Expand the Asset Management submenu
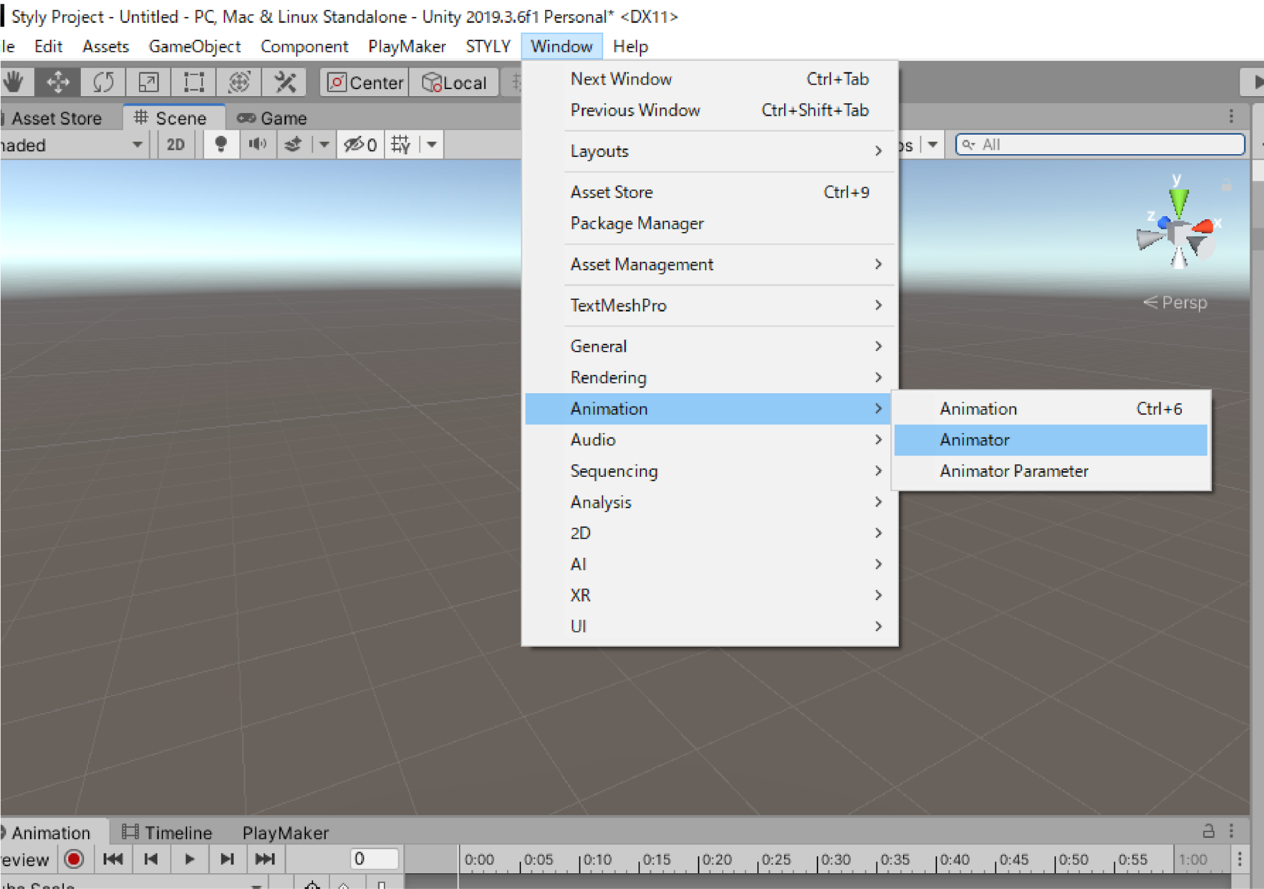This screenshot has width=1264, height=889. tap(710, 264)
